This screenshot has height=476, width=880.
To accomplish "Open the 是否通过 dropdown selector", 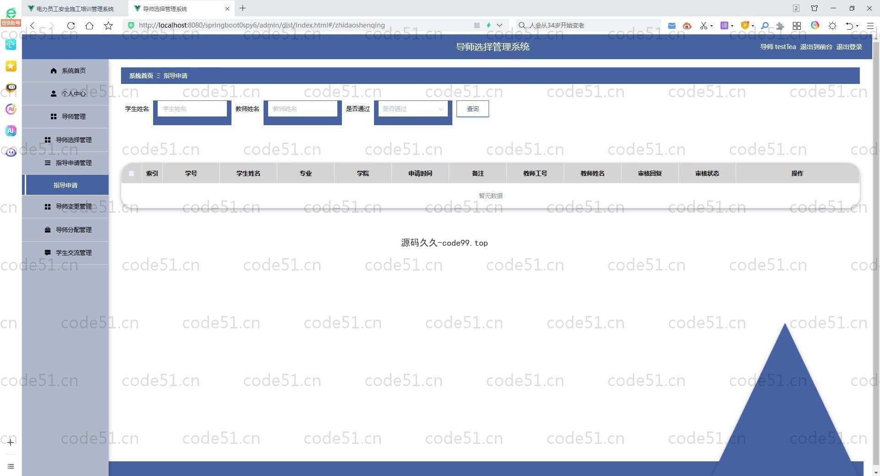I will tap(413, 109).
